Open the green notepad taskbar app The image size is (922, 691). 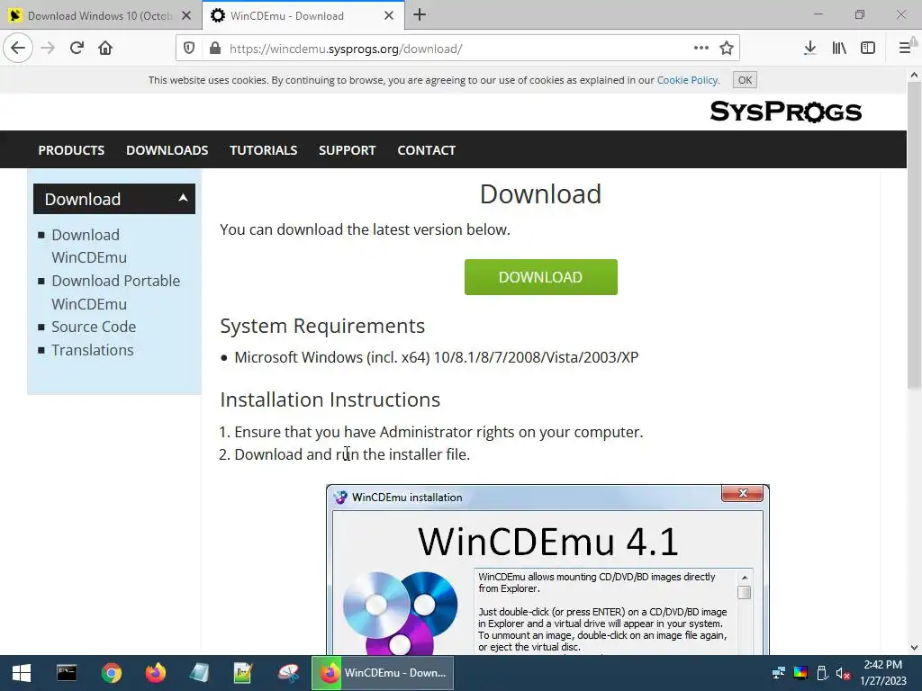[x=243, y=673]
